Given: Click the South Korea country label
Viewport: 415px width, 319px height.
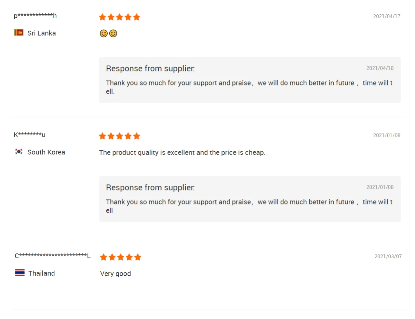Looking at the screenshot, I should (x=46, y=152).
